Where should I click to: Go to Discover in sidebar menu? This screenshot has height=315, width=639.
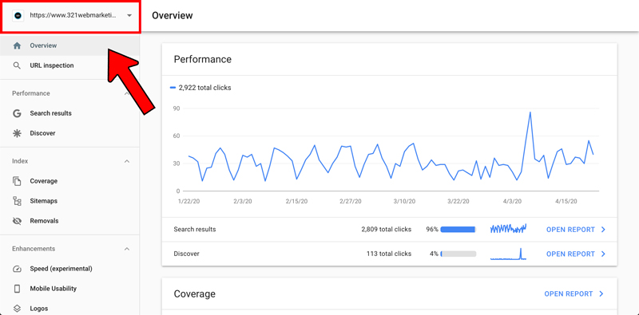click(69, 133)
